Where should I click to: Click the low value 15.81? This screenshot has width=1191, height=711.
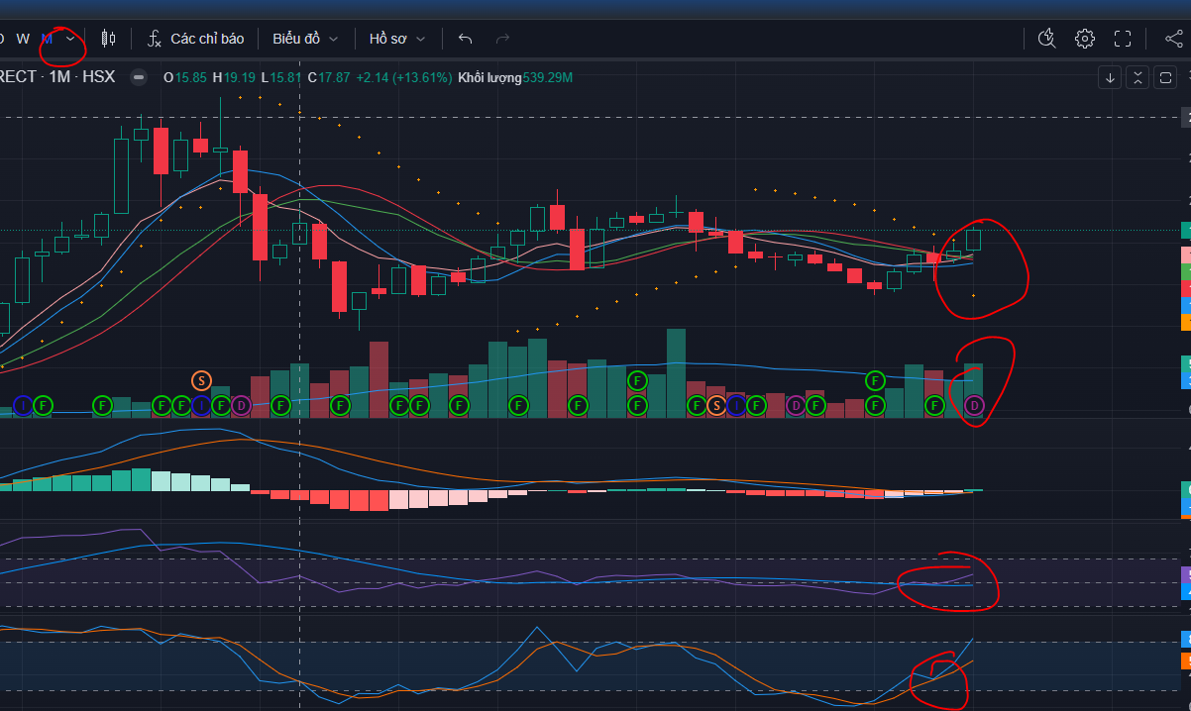285,77
